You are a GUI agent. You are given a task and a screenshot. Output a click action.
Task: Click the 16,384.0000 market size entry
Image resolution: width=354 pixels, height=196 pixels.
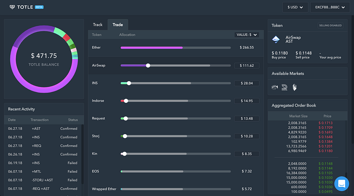click(x=296, y=173)
